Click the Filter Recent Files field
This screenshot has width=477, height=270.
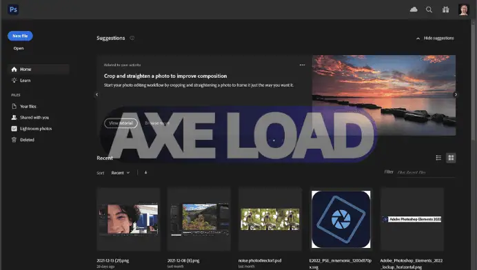[x=426, y=172]
